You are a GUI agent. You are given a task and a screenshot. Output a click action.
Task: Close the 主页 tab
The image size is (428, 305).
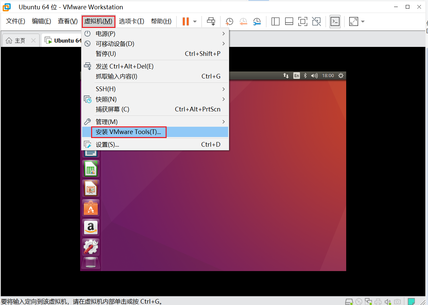33,41
